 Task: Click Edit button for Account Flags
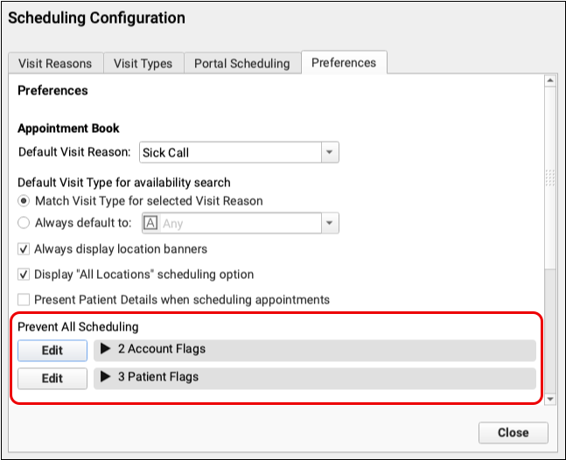coord(52,351)
